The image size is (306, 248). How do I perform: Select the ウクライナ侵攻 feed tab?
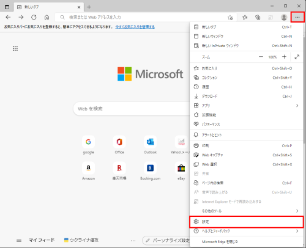[x=81, y=240]
